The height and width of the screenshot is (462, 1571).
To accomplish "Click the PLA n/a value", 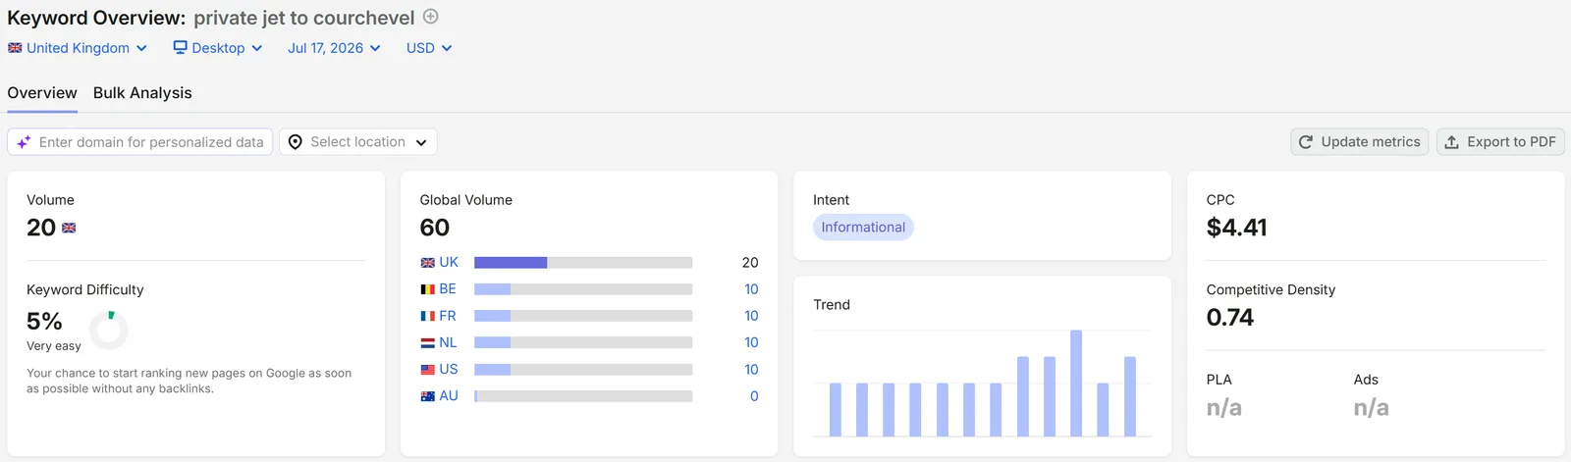I will [x=1224, y=408].
